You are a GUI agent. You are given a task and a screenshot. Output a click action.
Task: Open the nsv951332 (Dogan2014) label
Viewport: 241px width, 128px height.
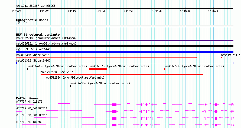tap(33, 60)
